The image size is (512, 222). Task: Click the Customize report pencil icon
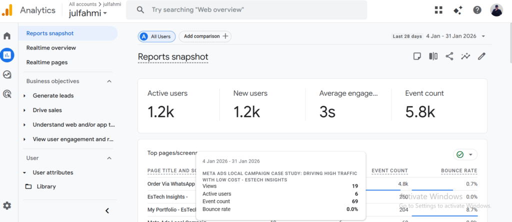[x=481, y=56]
